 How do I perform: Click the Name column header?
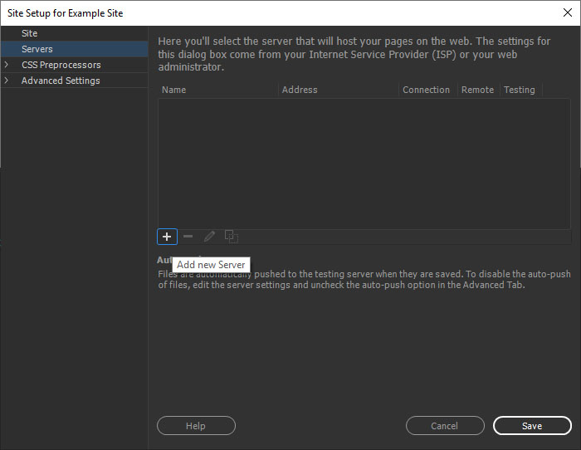point(174,90)
